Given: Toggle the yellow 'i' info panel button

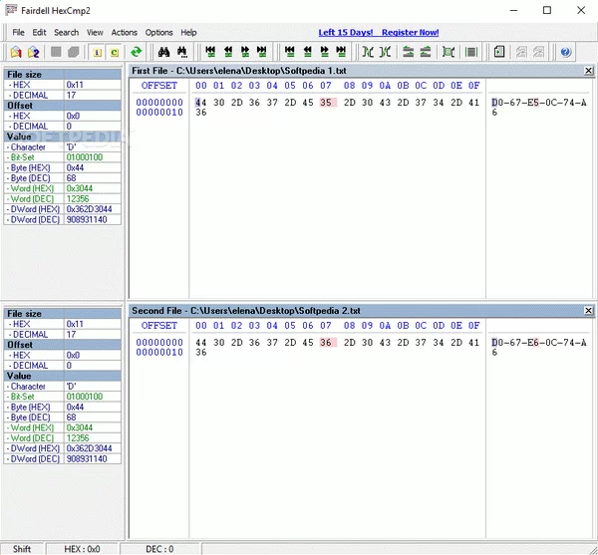Looking at the screenshot, I should [x=98, y=52].
